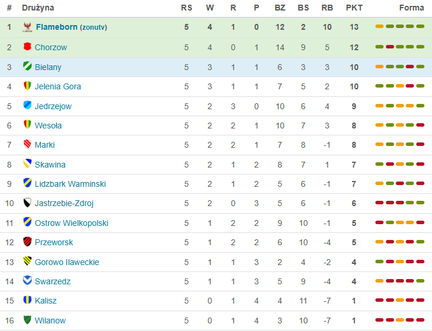432x331 pixels.
Task: Click Kalisz's last form indicator
Action: pos(420,301)
